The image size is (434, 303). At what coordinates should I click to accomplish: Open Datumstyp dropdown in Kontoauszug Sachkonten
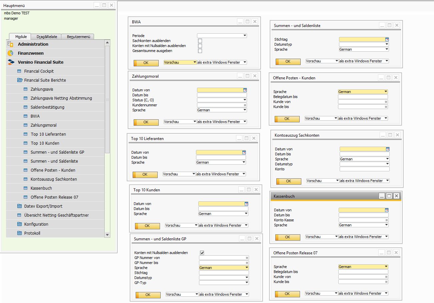[365, 164]
